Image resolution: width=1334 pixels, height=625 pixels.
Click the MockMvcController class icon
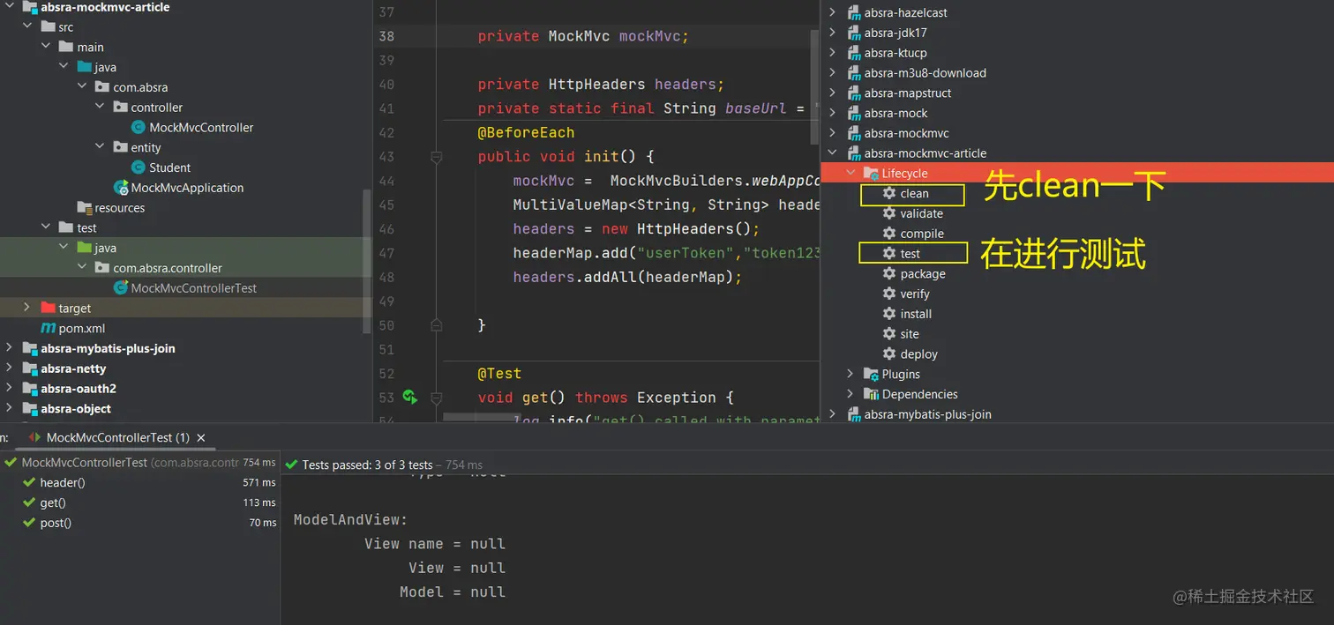click(x=139, y=128)
